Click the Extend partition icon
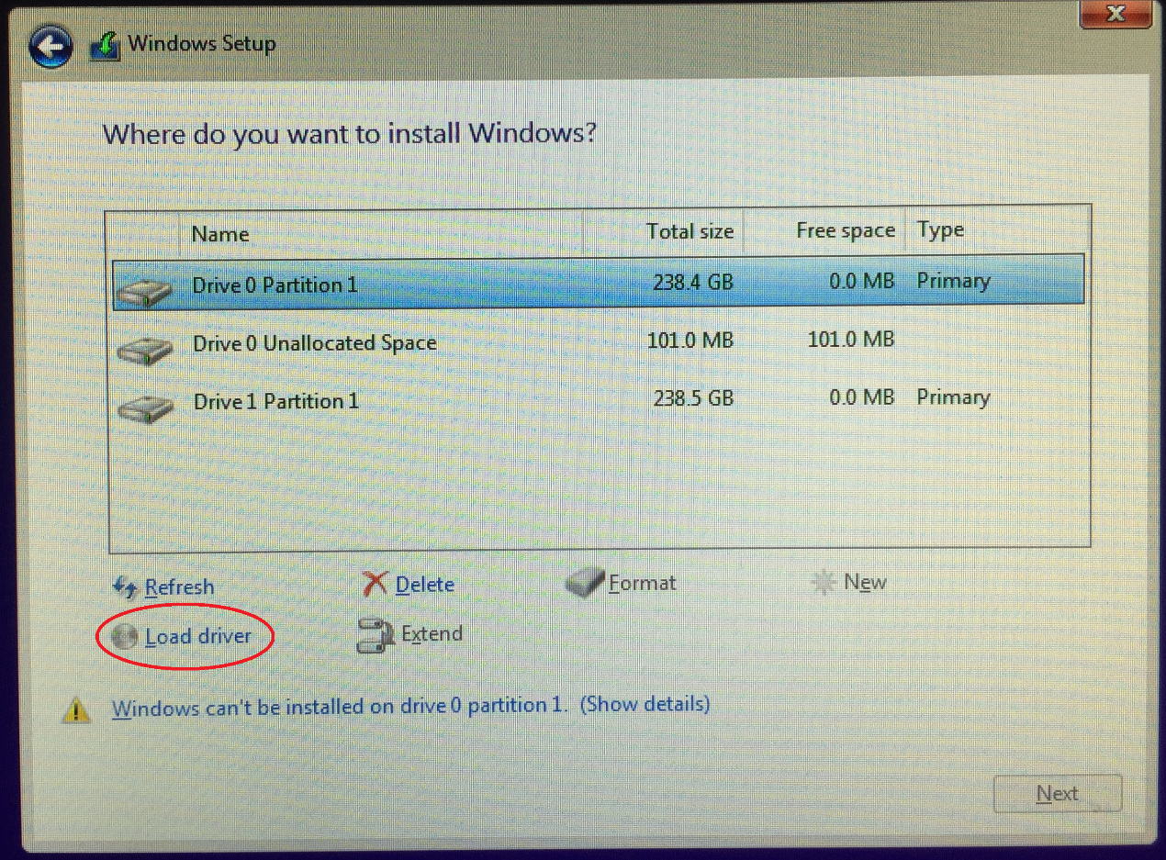 point(375,635)
